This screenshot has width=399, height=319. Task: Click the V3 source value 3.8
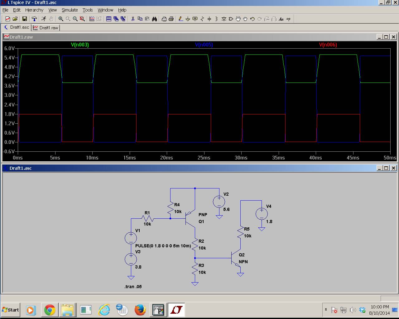pos(138,267)
